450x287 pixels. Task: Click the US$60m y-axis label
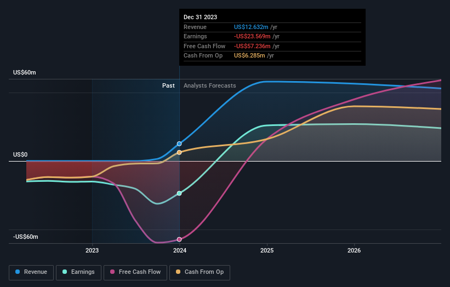coord(25,72)
